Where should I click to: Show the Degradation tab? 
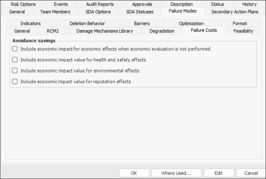click(x=162, y=31)
